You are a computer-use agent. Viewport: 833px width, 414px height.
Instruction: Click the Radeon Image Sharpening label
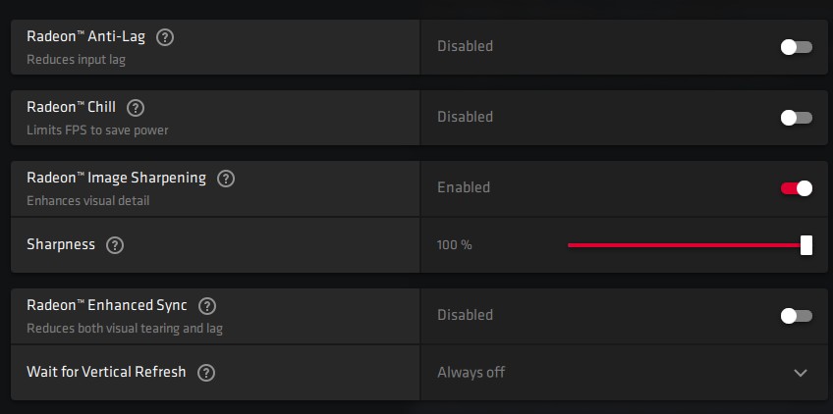(x=116, y=179)
